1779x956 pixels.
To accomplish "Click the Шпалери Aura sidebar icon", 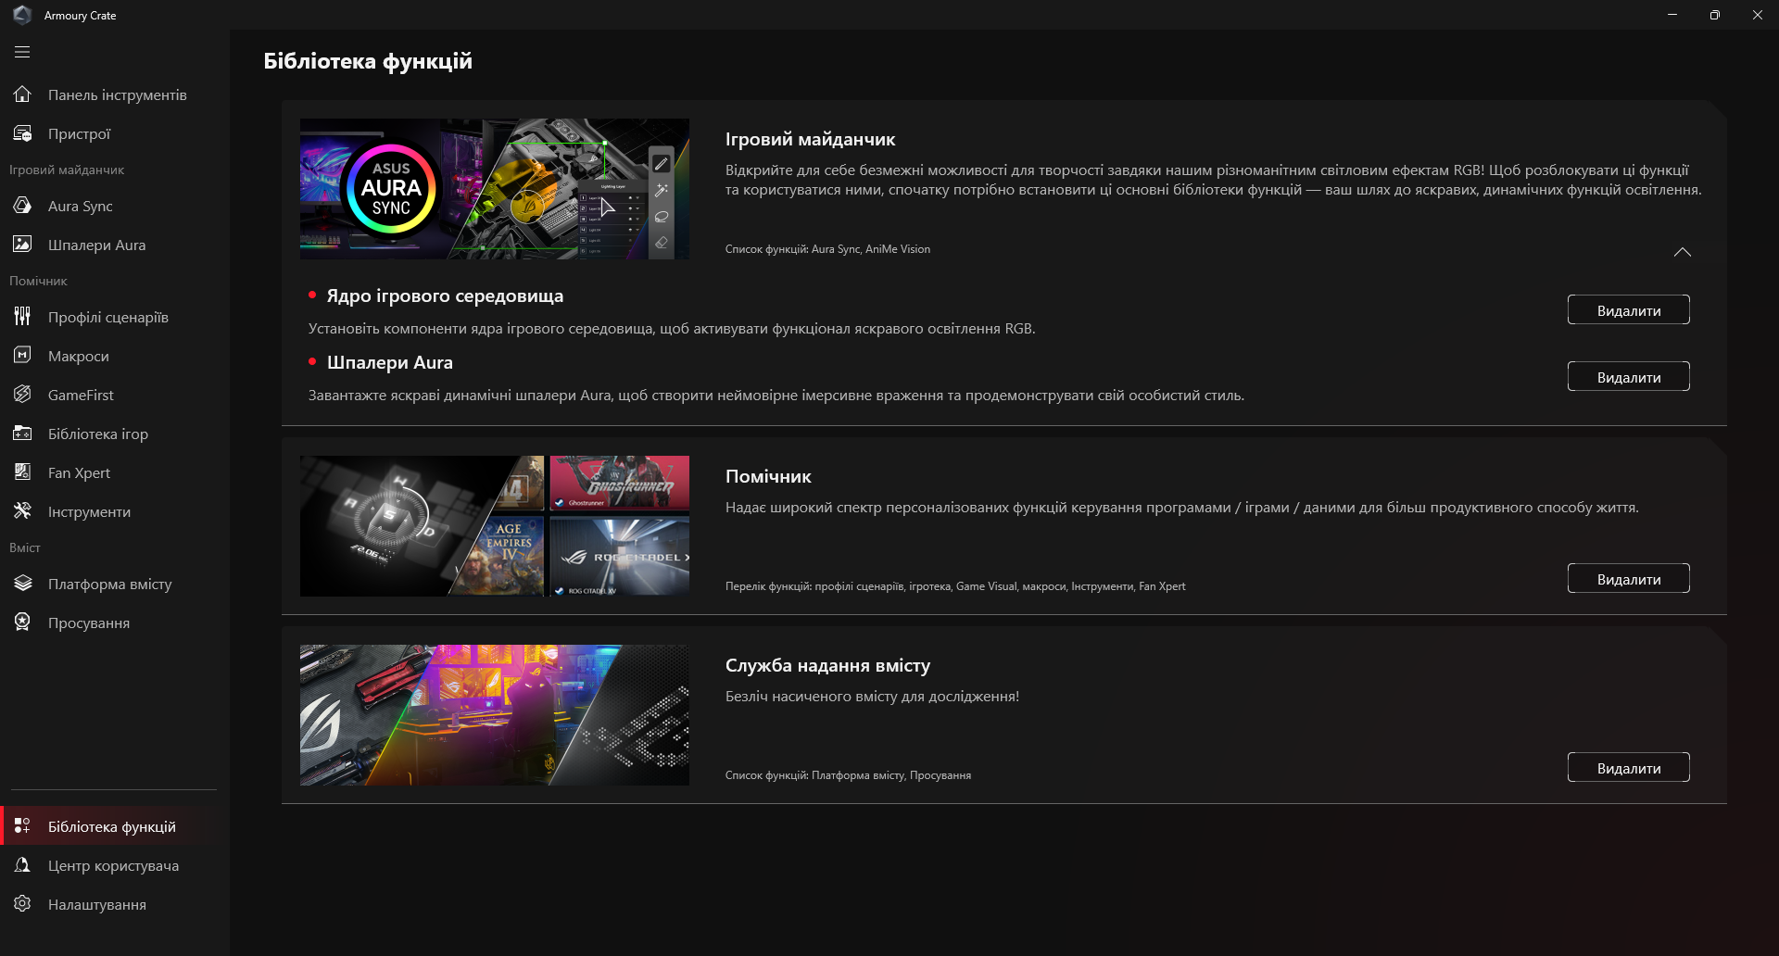I will [x=22, y=245].
